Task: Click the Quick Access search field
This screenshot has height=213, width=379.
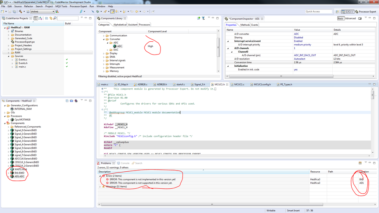Action: [319, 11]
